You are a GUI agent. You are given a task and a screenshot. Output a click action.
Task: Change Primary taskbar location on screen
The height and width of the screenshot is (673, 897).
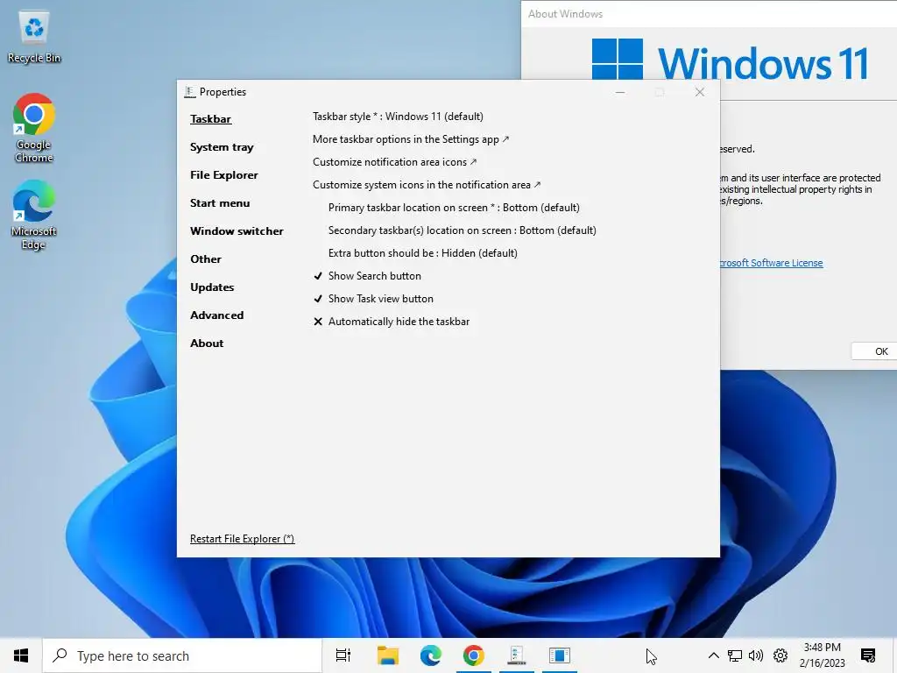tap(454, 208)
